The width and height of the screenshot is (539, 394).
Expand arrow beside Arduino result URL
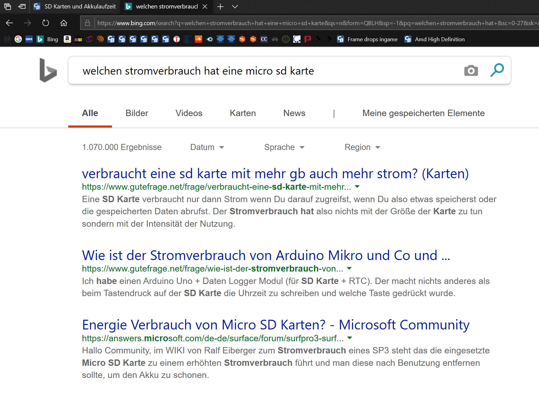tap(349, 269)
